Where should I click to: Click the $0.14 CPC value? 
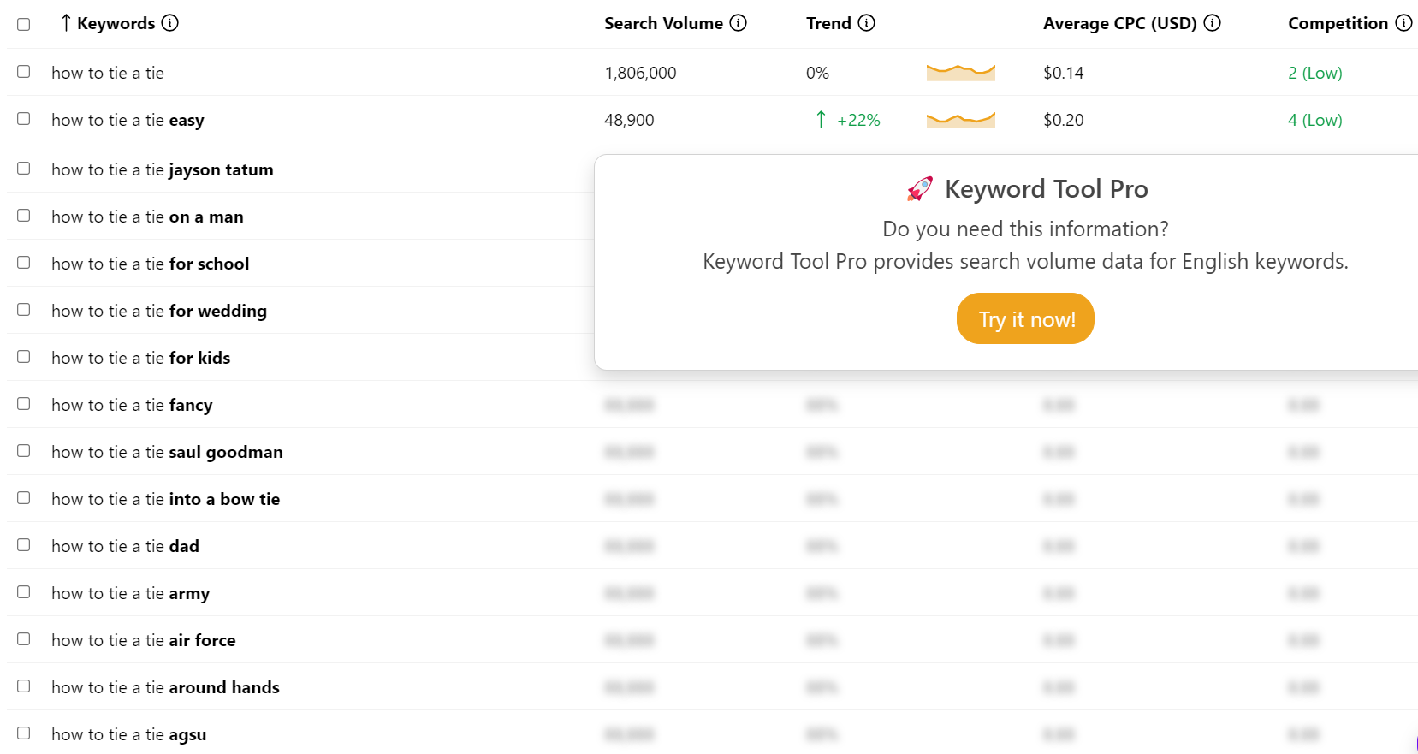point(1063,73)
